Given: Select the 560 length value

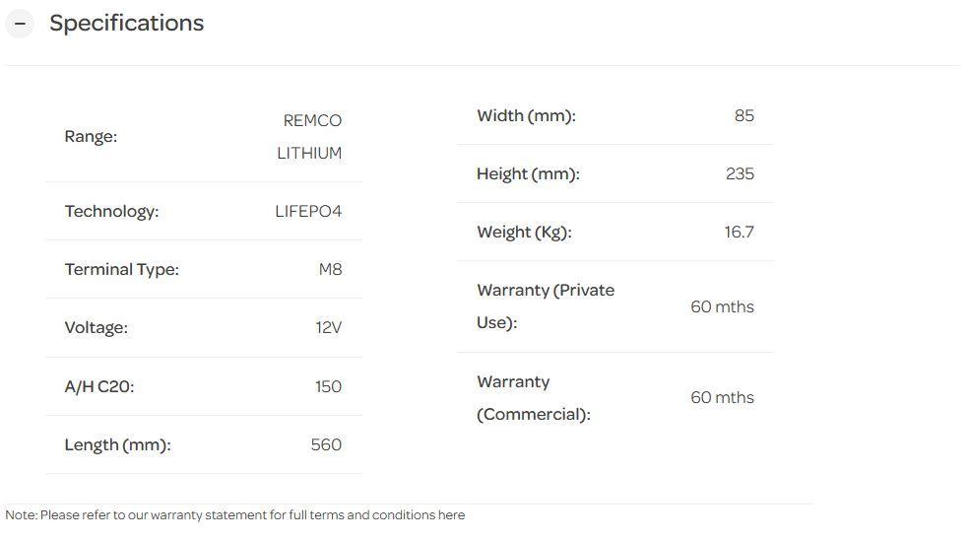Looking at the screenshot, I should [326, 444].
